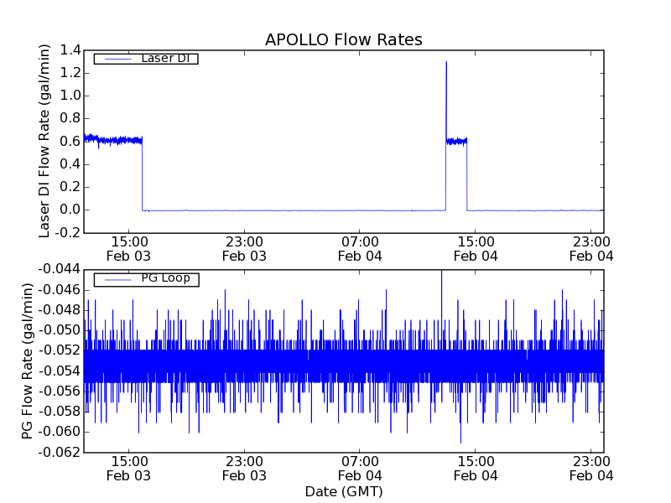
Task: Click the 0.2 tick on Laser DI axis
Action: pyautogui.click(x=70, y=187)
